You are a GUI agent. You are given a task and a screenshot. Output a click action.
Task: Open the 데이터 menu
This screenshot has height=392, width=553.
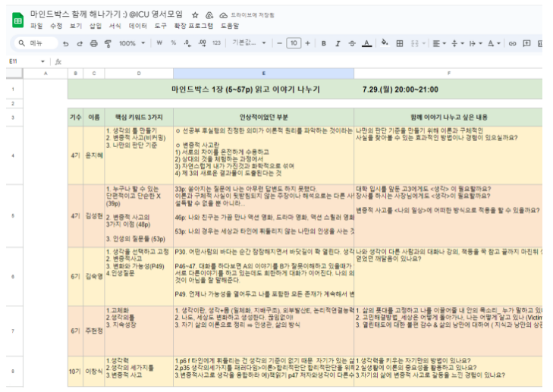tap(137, 26)
